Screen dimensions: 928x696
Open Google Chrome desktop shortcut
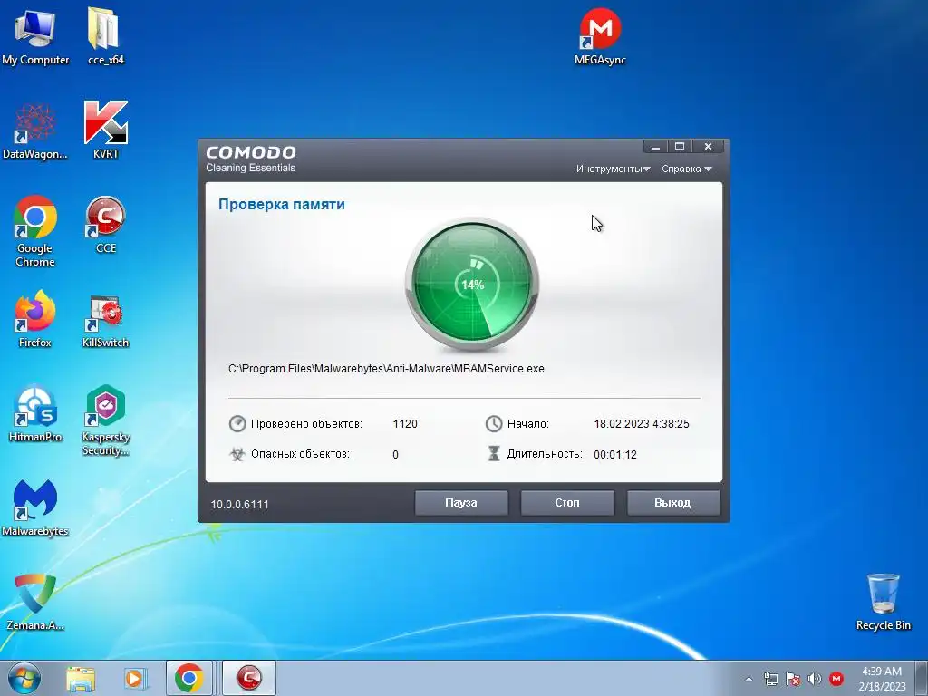click(x=35, y=231)
